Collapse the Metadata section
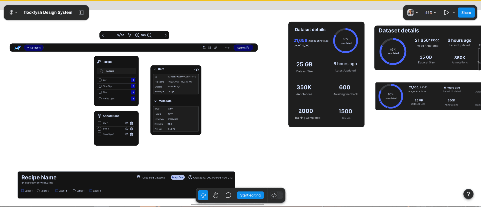481x207 pixels. 155,101
